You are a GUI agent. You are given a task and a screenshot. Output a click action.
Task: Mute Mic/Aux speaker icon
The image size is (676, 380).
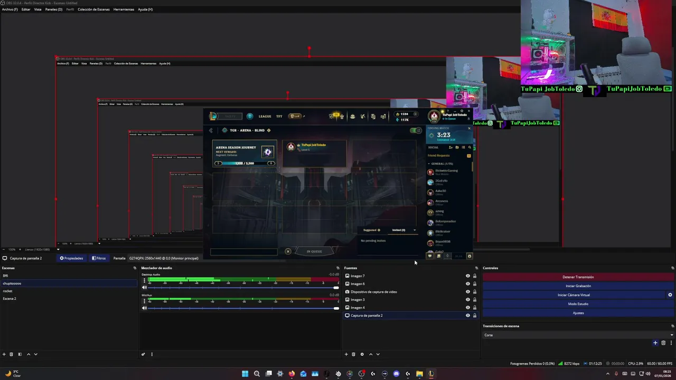144,308
